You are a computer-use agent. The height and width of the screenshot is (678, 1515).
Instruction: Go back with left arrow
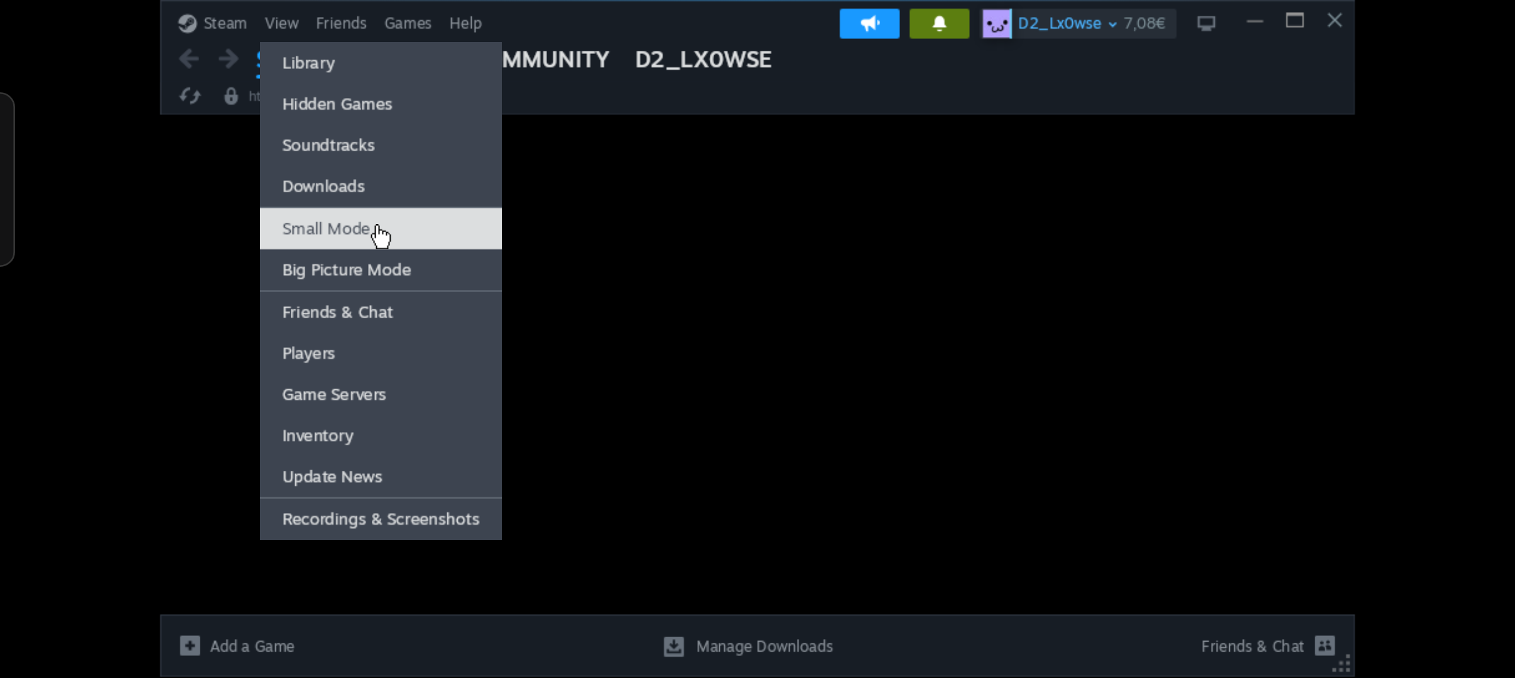point(188,59)
